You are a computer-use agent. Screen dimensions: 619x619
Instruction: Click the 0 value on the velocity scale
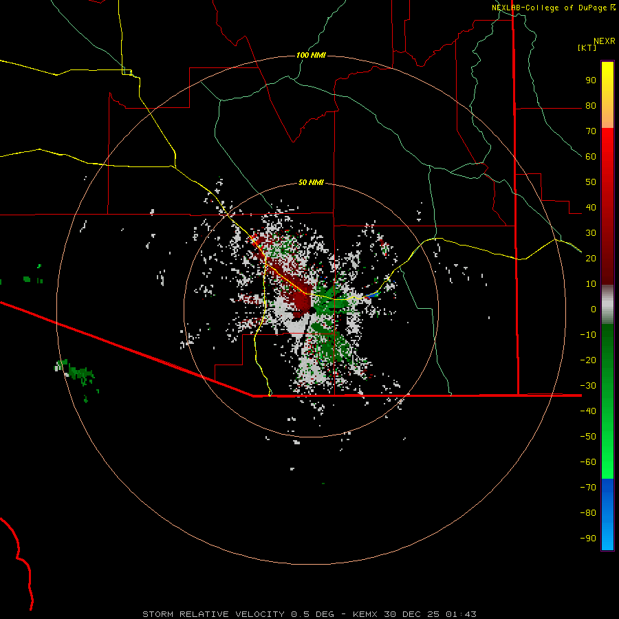594,309
